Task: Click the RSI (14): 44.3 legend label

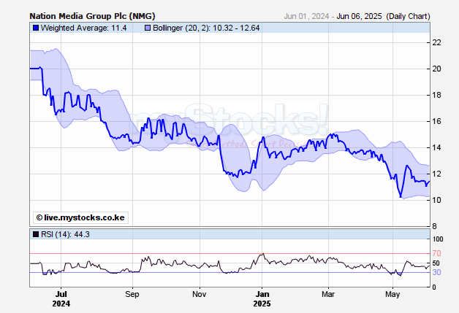Action: [65, 234]
